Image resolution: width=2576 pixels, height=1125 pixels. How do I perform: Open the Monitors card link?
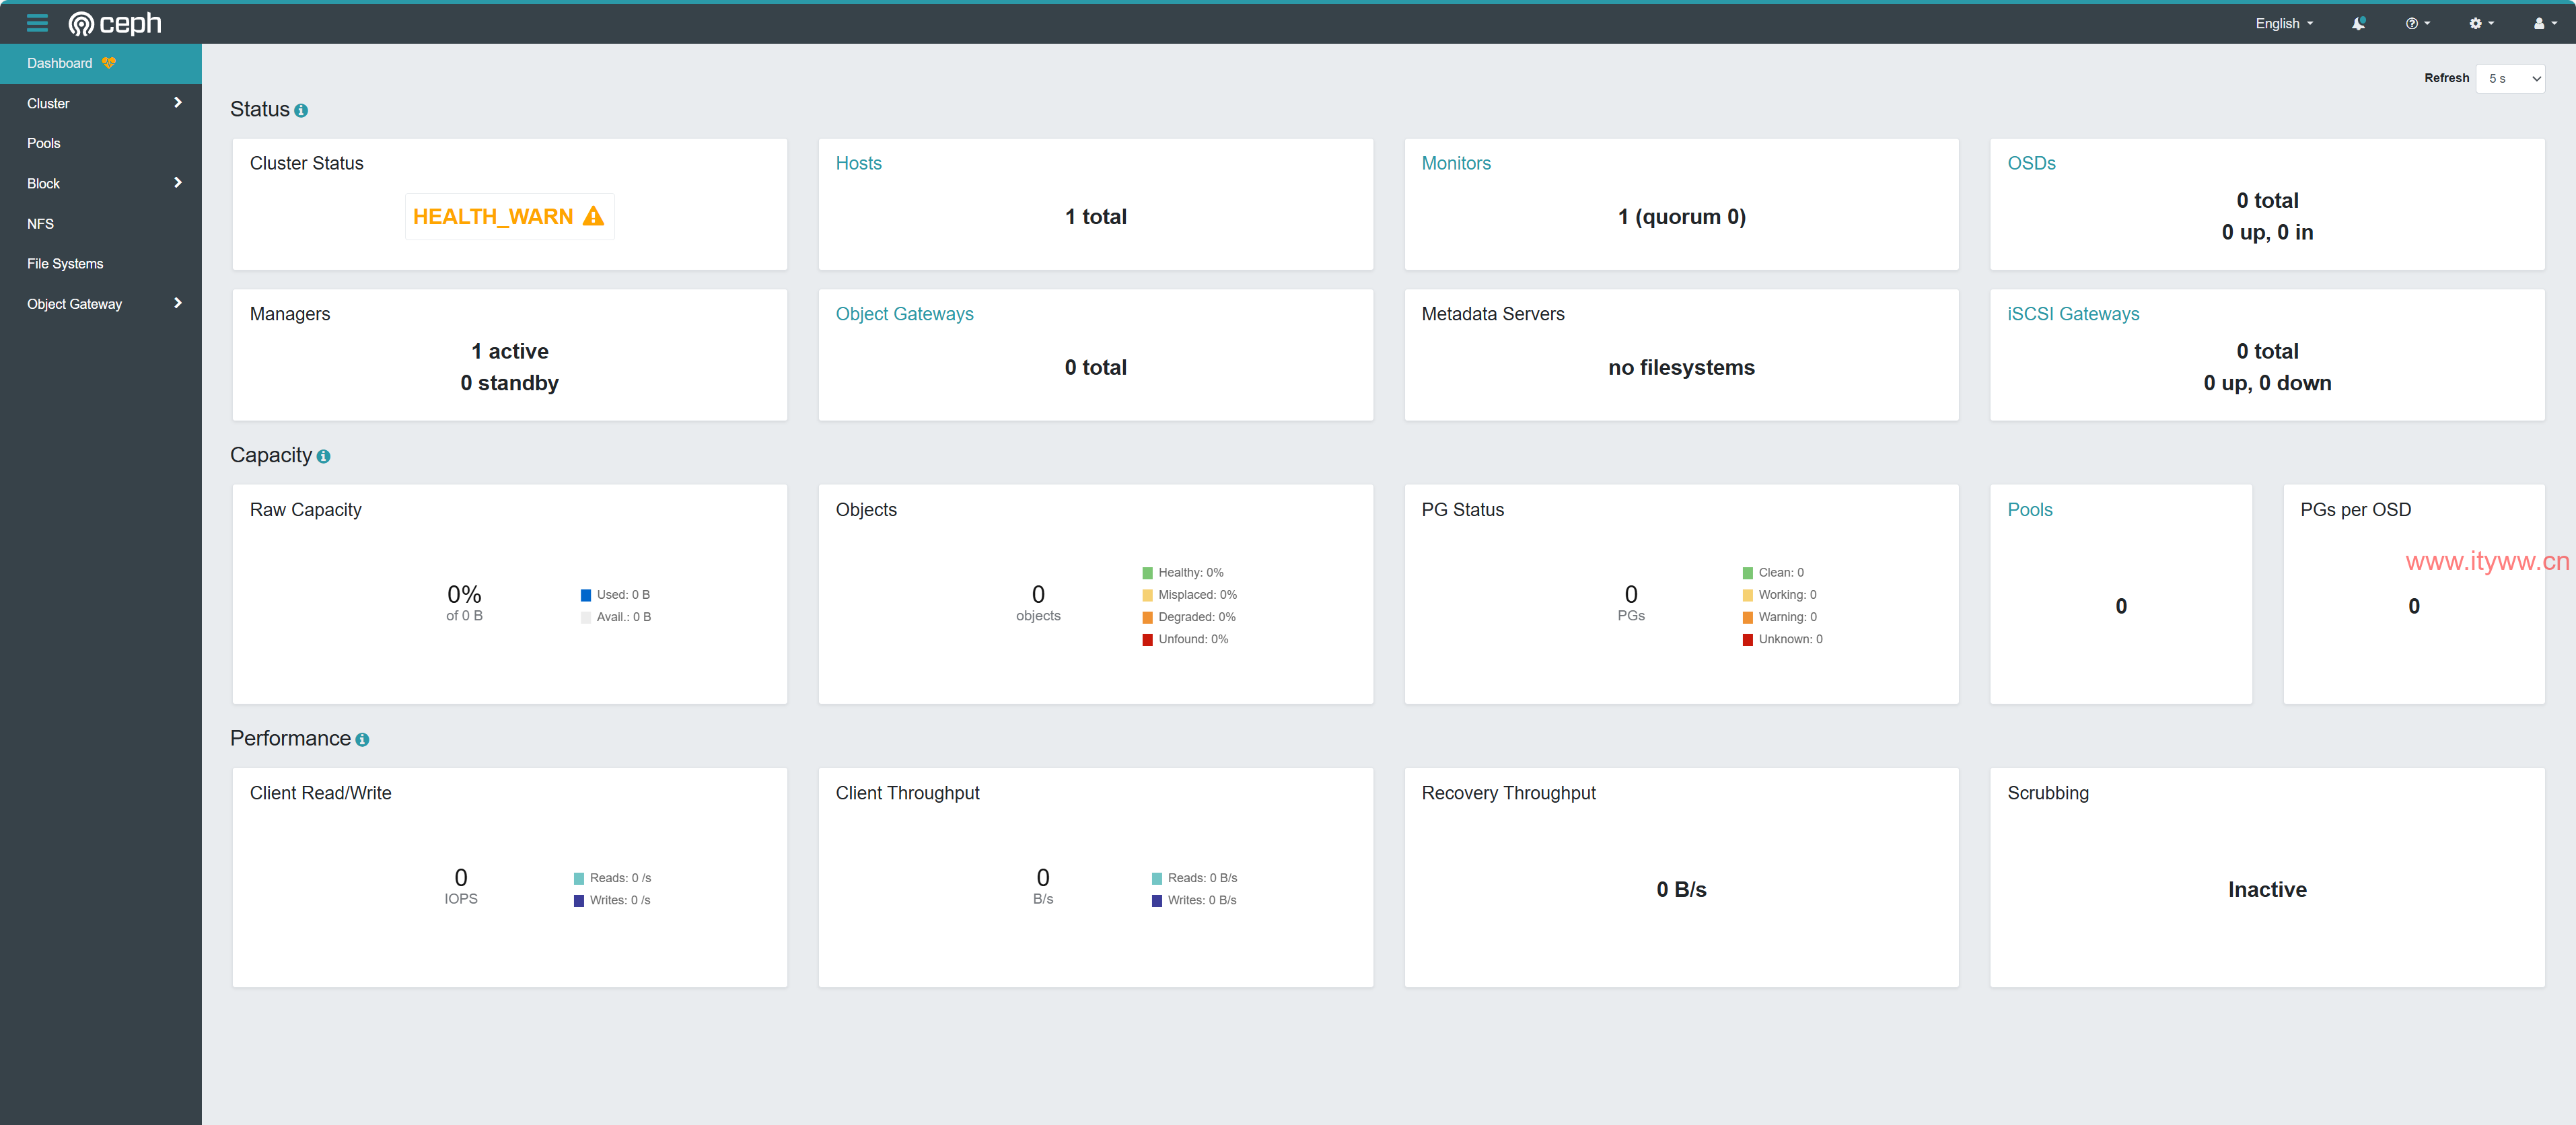1456,163
